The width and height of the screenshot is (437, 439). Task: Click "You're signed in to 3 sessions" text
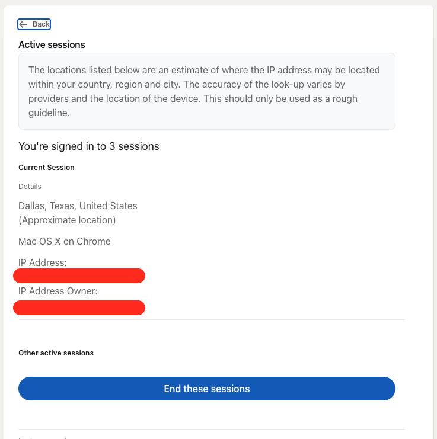[x=89, y=146]
